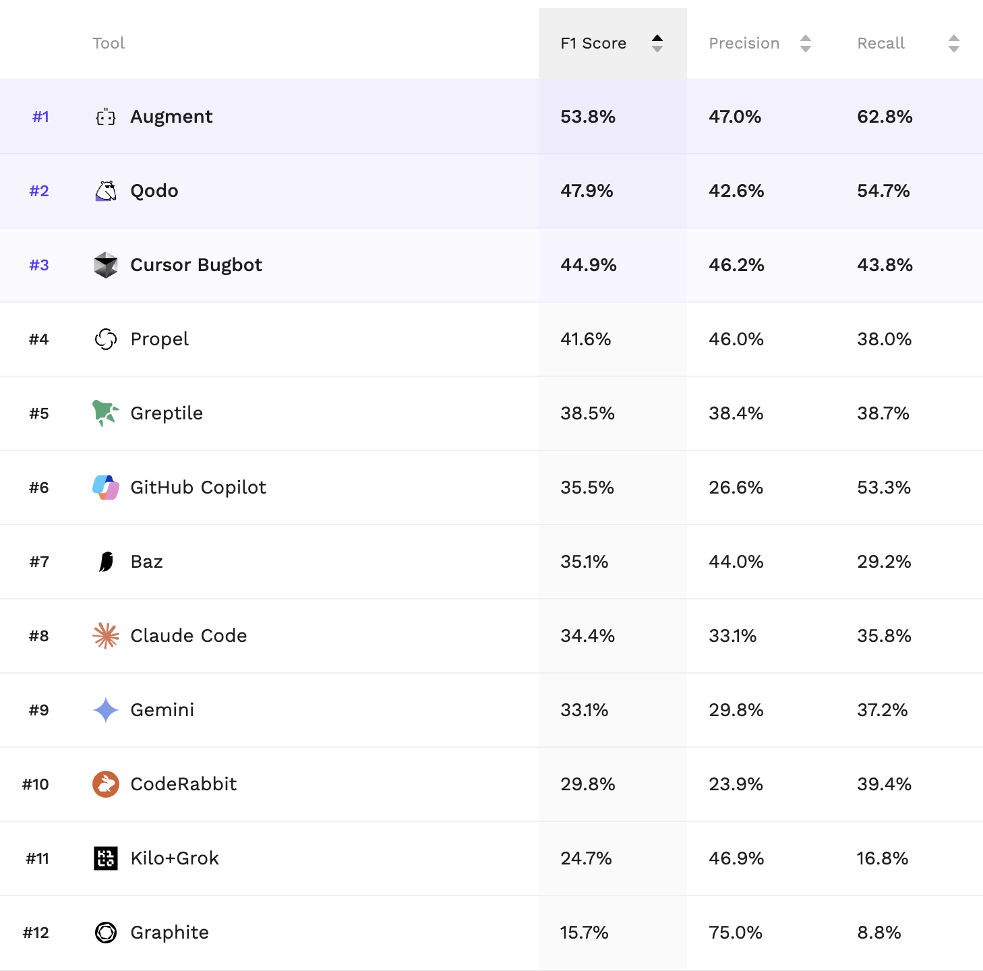Open the Cursor Bugbot tool name

[x=196, y=265]
